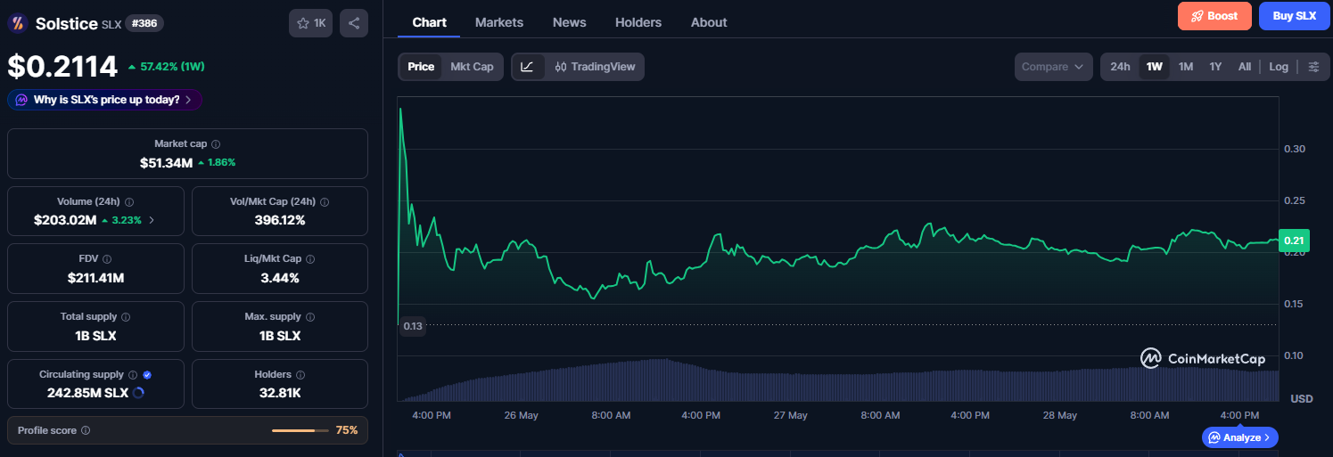Screen dimensions: 1333x457
Task: Click the Holders info icon
Action: [300, 375]
